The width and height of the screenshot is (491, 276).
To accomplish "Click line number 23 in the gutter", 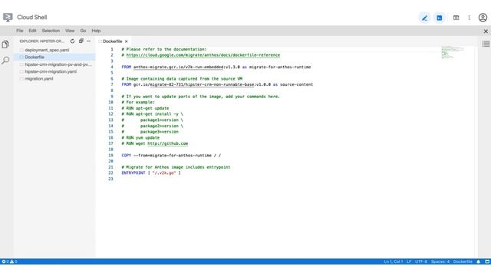I will pyautogui.click(x=110, y=179).
